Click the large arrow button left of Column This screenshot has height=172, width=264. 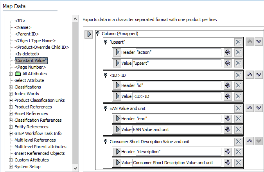coord(88,34)
